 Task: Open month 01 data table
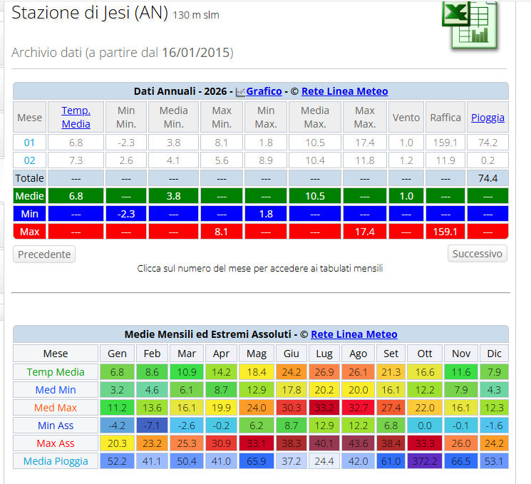29,143
